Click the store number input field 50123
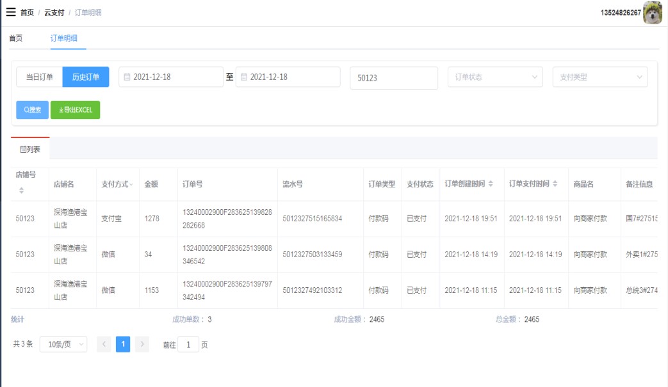 (x=393, y=77)
